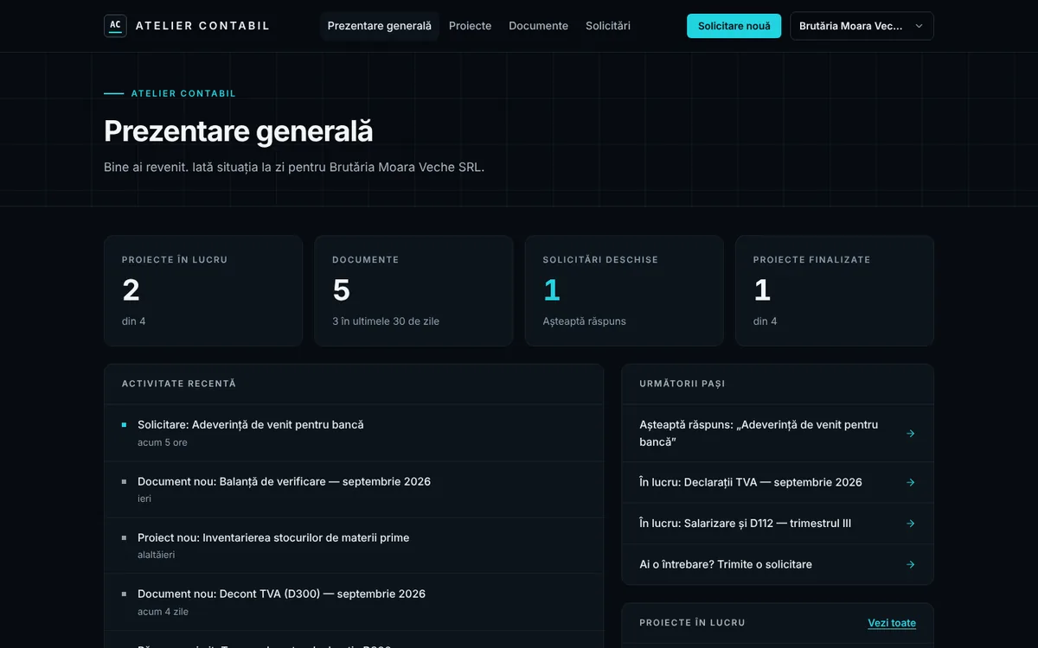Click the Următorii pași panel heading
This screenshot has width=1038, height=648.
pyautogui.click(x=682, y=384)
